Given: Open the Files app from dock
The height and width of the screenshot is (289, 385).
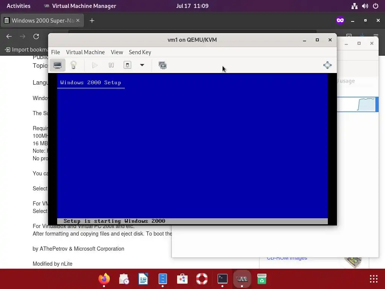Looking at the screenshot, I should point(162,279).
